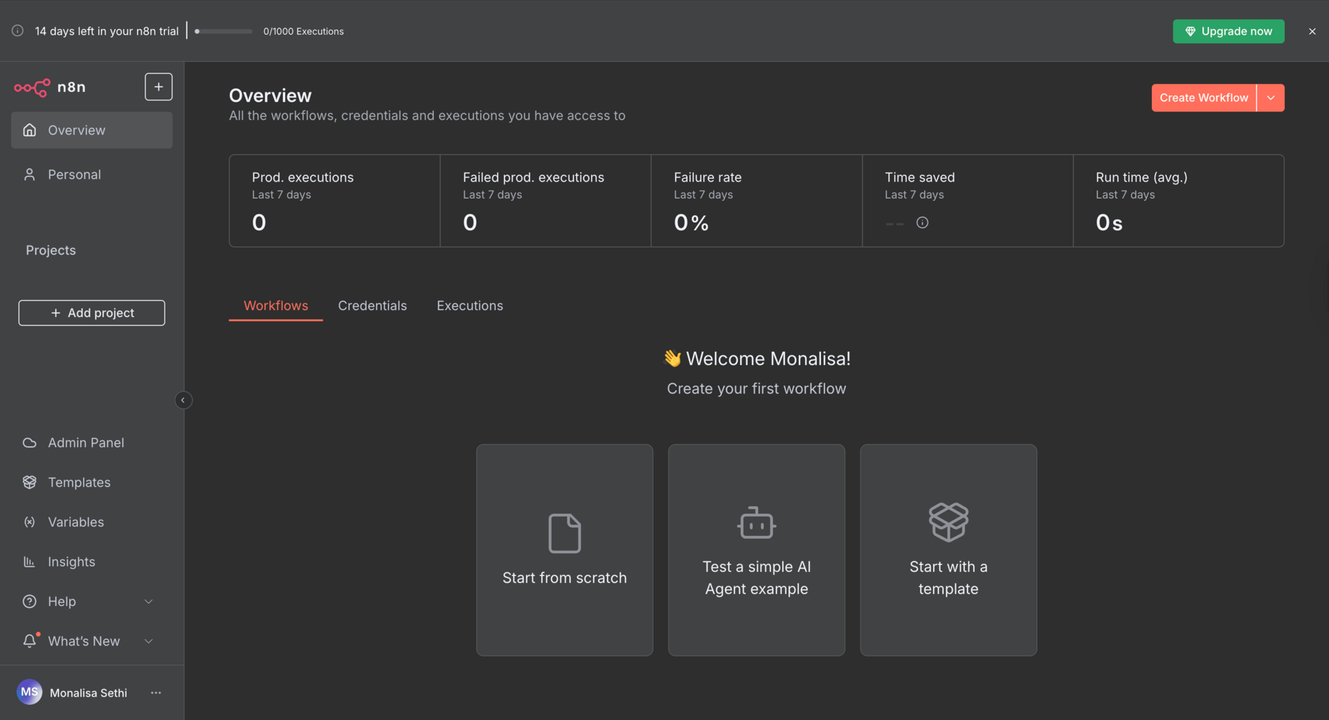Switch to the Credentials tab
The image size is (1329, 720).
pyautogui.click(x=372, y=305)
